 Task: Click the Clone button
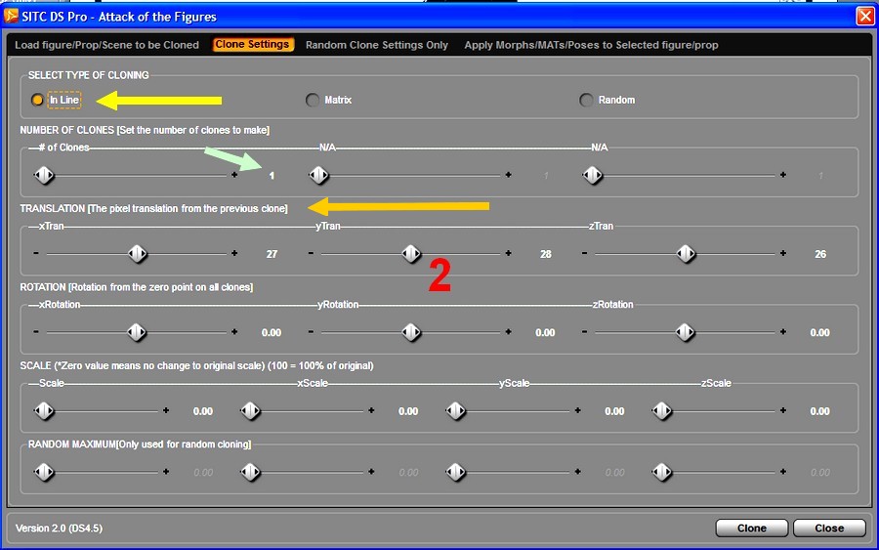[752, 529]
